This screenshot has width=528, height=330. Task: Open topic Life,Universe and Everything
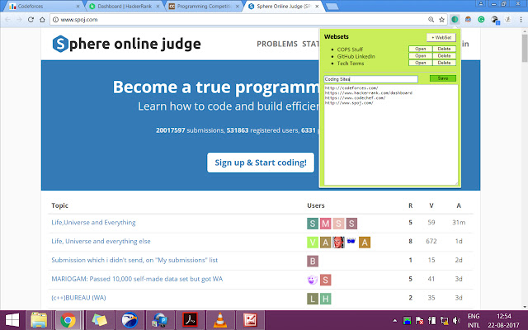pyautogui.click(x=93, y=223)
